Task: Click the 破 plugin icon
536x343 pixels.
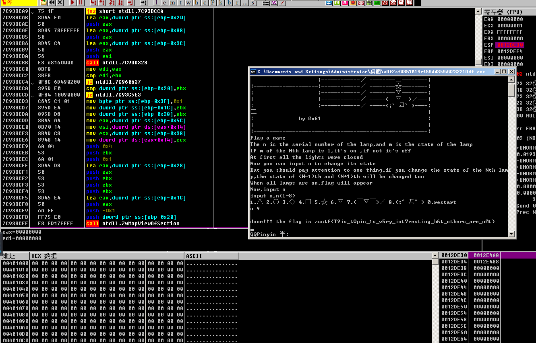Action: pyautogui.click(x=401, y=3)
